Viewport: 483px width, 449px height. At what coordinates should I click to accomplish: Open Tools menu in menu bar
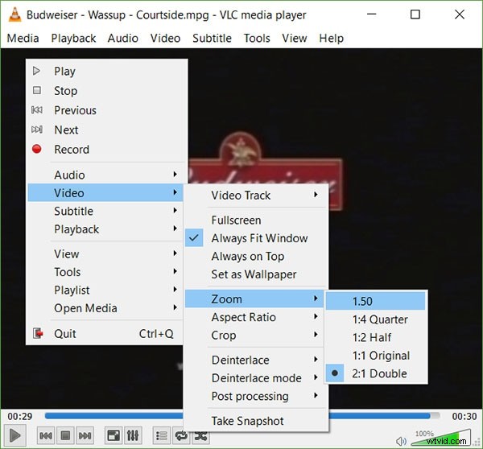pyautogui.click(x=257, y=38)
